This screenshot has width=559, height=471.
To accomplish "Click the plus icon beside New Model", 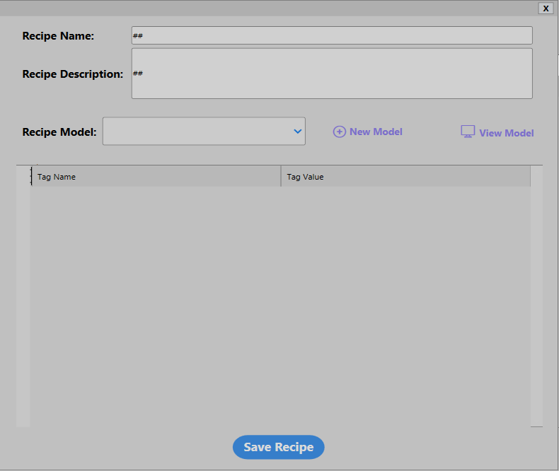I will [340, 132].
